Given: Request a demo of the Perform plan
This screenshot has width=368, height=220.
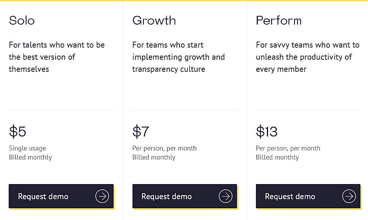Looking at the screenshot, I should (308, 196).
